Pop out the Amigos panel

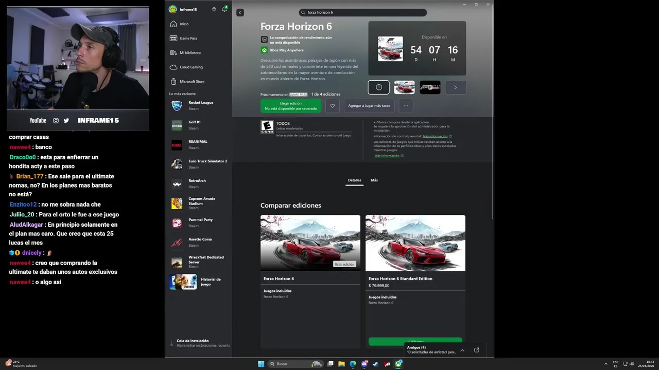click(x=477, y=350)
